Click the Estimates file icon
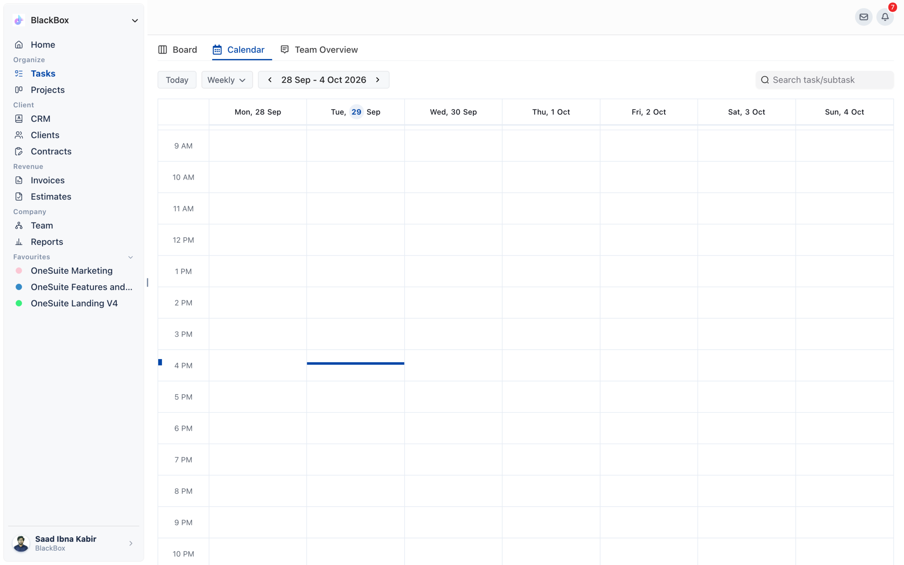 pos(19,197)
